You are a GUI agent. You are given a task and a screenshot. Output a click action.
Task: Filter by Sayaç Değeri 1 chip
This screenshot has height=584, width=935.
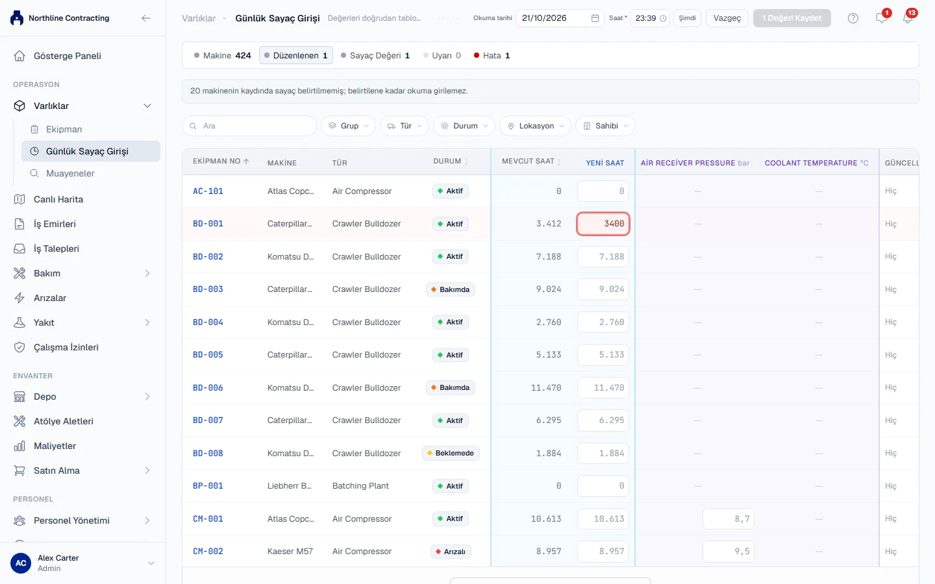point(375,55)
